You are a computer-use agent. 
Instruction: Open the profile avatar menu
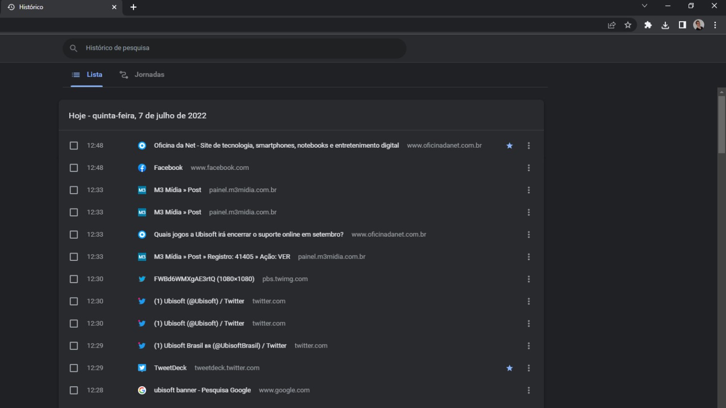698,25
